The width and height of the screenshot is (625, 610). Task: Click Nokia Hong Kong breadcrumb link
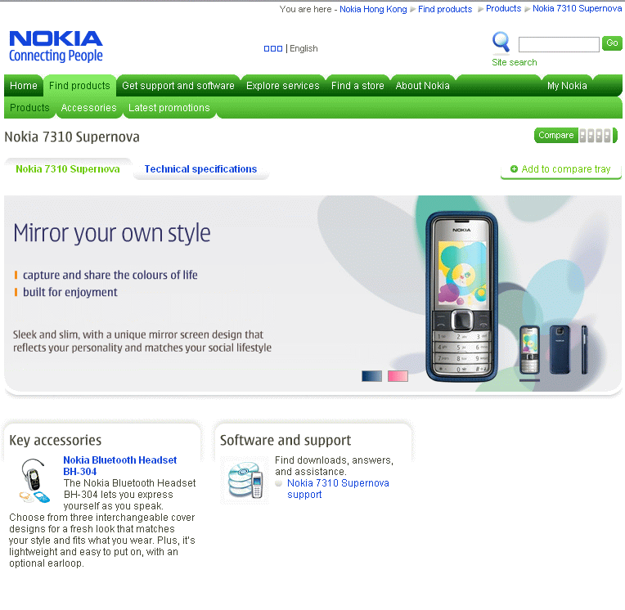[373, 9]
